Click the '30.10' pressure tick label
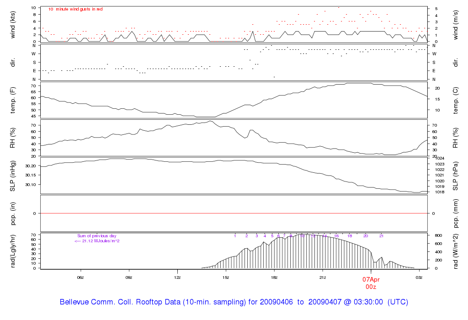Viewport: 468px width, 320px height. click(x=31, y=185)
